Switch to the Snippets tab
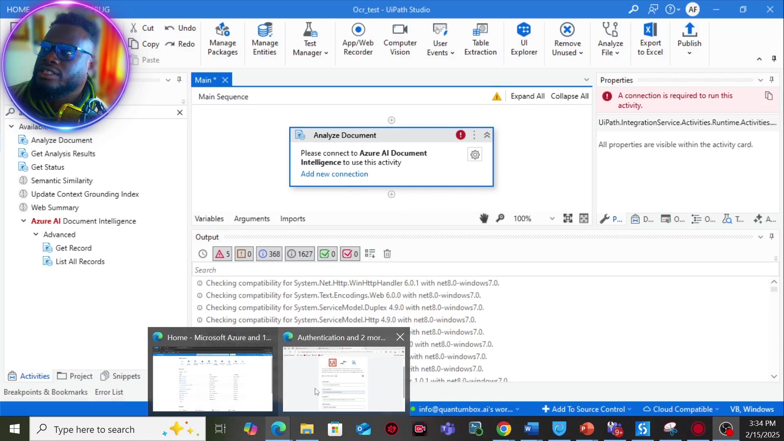This screenshot has width=784, height=441. pyautogui.click(x=120, y=376)
